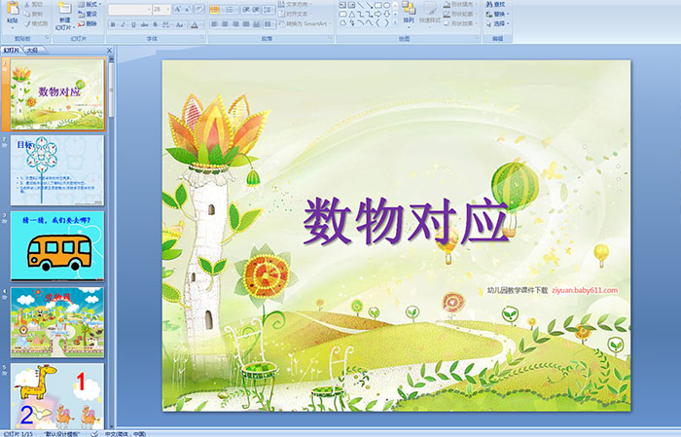Screen dimensions: 681x437
Task: Click the Find (查找) binoculars button
Action: pos(496,4)
